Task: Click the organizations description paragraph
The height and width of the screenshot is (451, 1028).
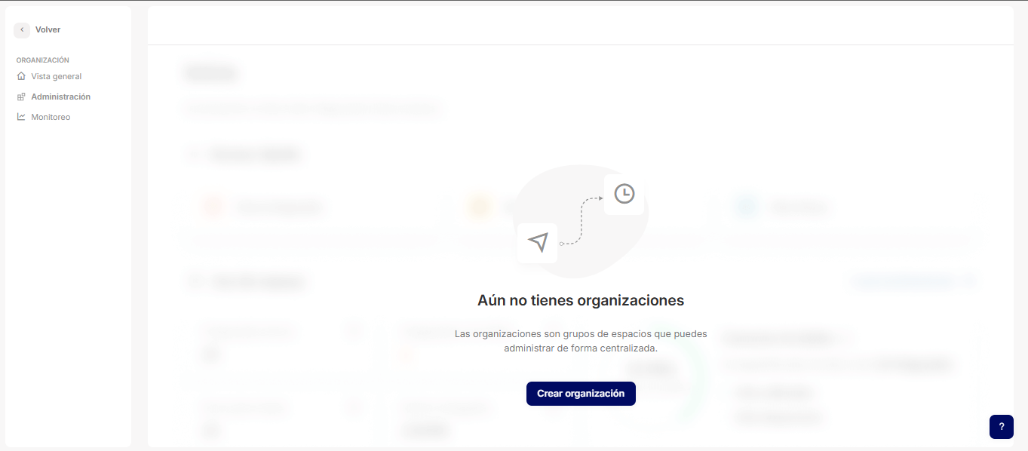Action: pyautogui.click(x=580, y=341)
